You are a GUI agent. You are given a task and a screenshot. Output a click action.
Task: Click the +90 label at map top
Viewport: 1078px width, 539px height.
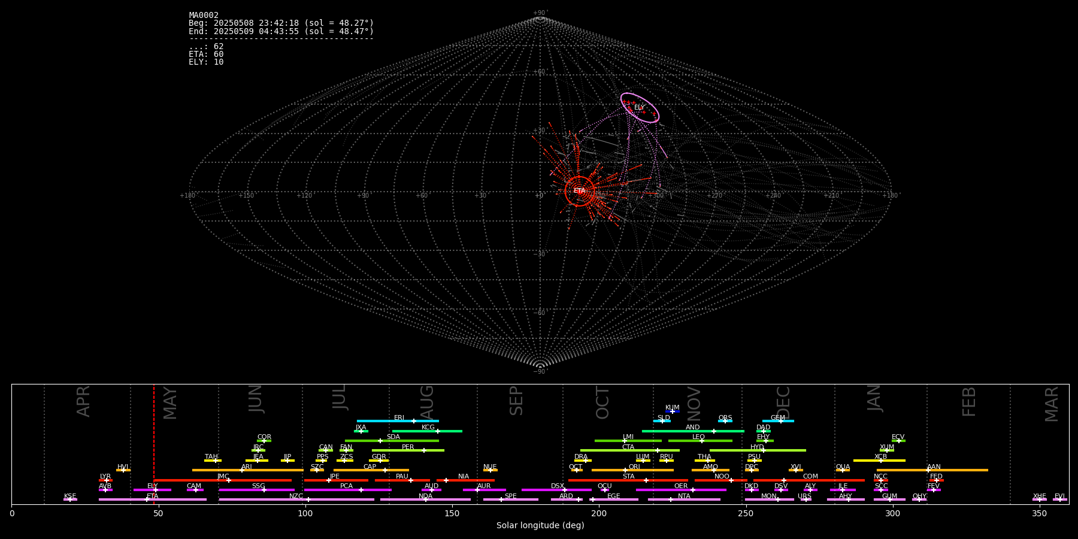(540, 13)
